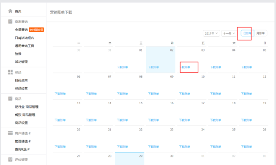This screenshot has height=165, width=276.
Task: Open the 十一月 month dropdown
Action: coord(229,33)
